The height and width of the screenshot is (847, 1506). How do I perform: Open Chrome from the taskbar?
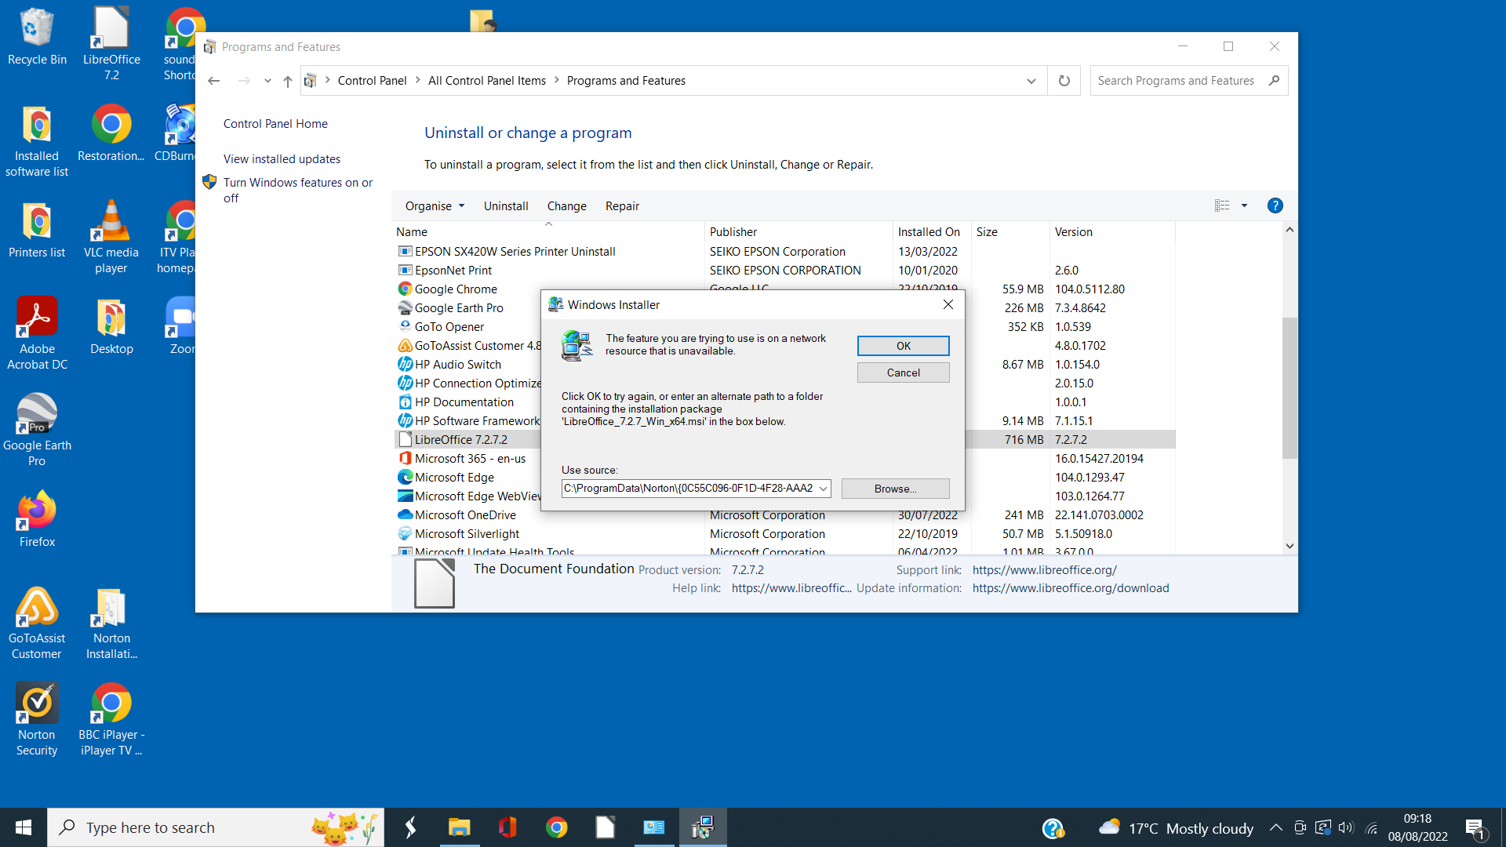(x=557, y=827)
